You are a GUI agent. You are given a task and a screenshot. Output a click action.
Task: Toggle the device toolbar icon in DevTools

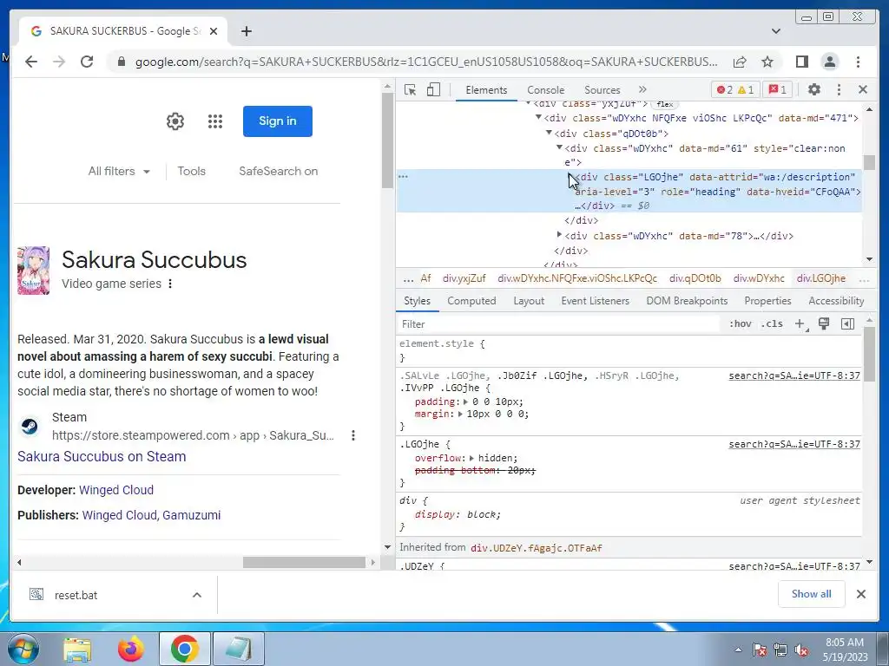click(434, 90)
